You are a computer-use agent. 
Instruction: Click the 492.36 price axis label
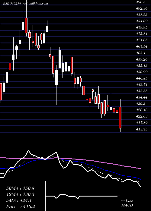point(142,8)
